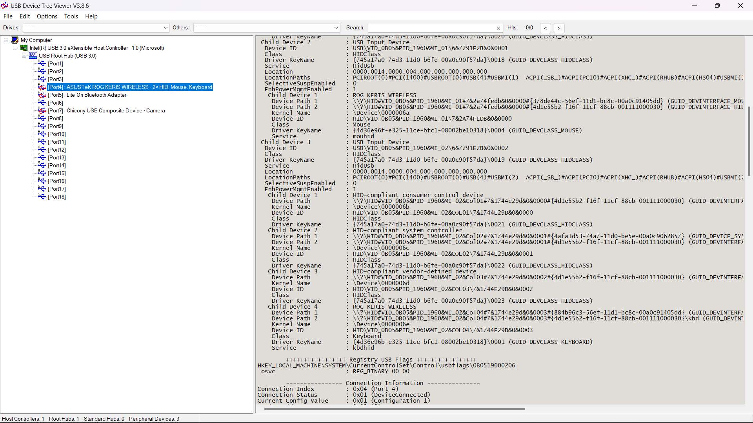The image size is (753, 423).
Task: Open the Others dropdown list
Action: 336,28
